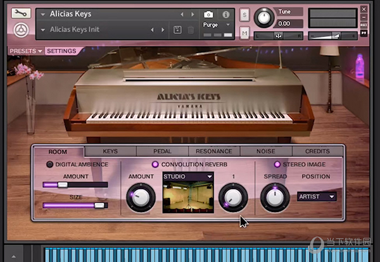Screen dimensions: 380x262
Task: Click the PV button in header
Action: [x=364, y=33]
